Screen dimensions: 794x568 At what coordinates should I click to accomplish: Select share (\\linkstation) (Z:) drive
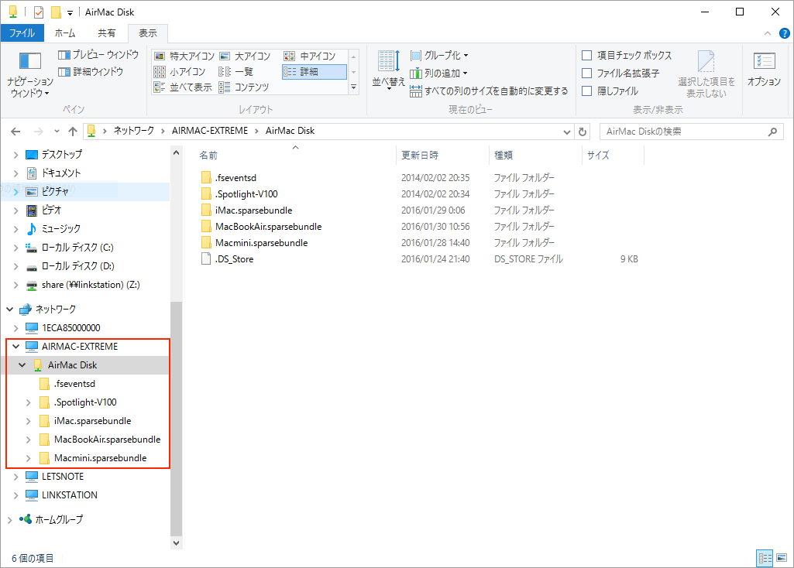tap(90, 285)
